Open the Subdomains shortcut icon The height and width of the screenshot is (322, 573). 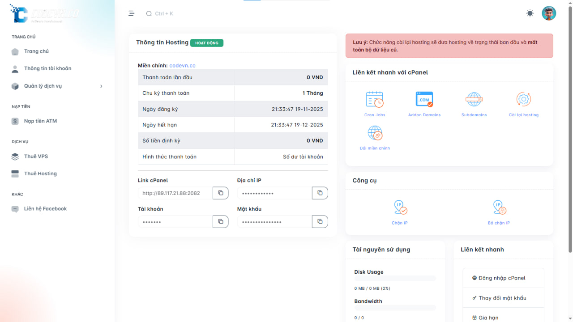pyautogui.click(x=474, y=99)
